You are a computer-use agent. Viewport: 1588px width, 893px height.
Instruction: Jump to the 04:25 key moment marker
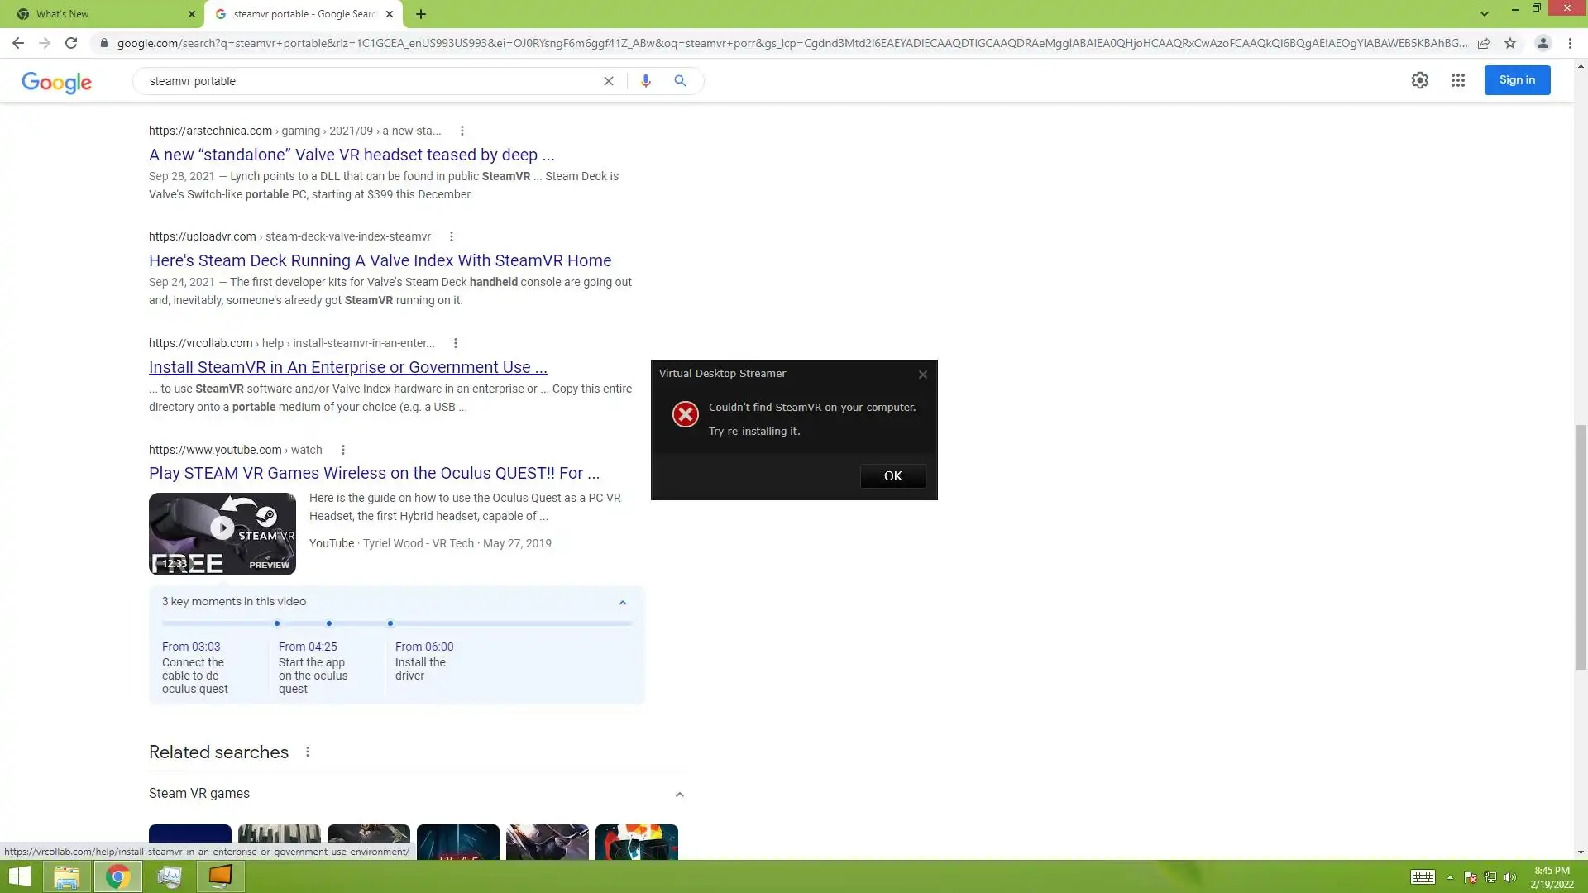(x=329, y=623)
